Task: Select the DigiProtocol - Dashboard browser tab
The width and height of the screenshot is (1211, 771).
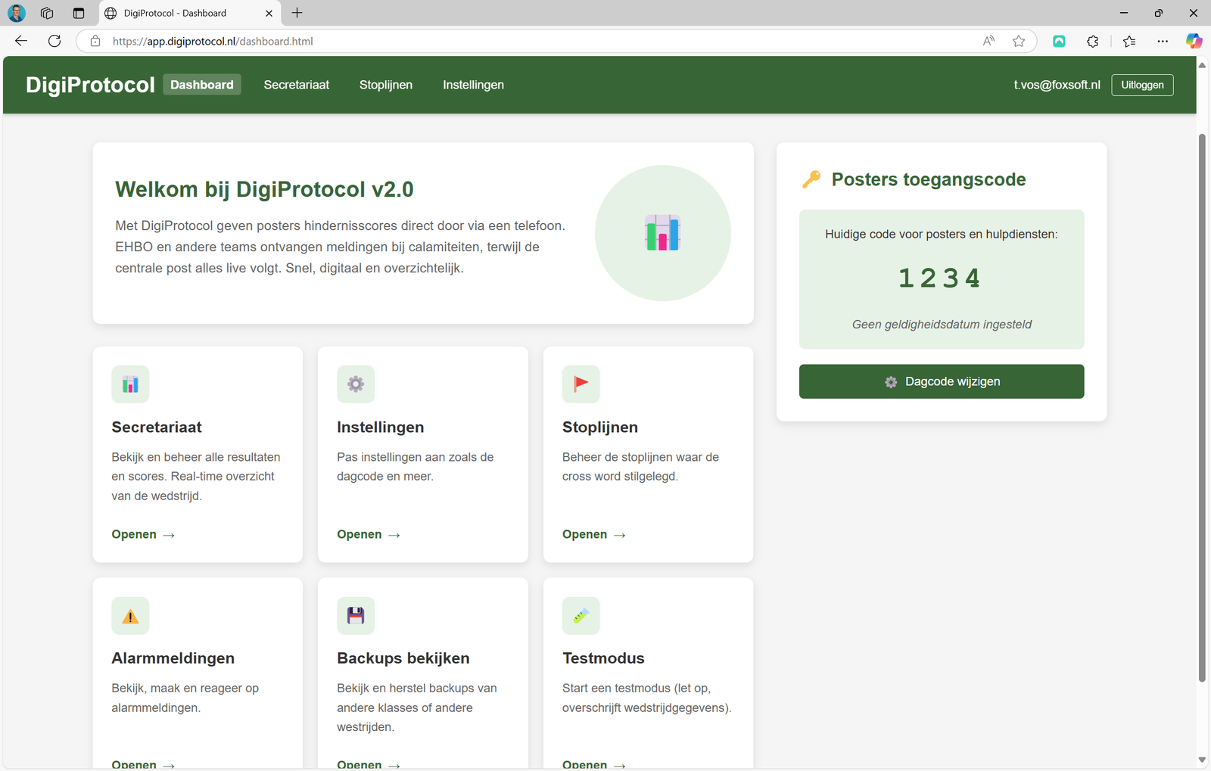Action: 189,13
